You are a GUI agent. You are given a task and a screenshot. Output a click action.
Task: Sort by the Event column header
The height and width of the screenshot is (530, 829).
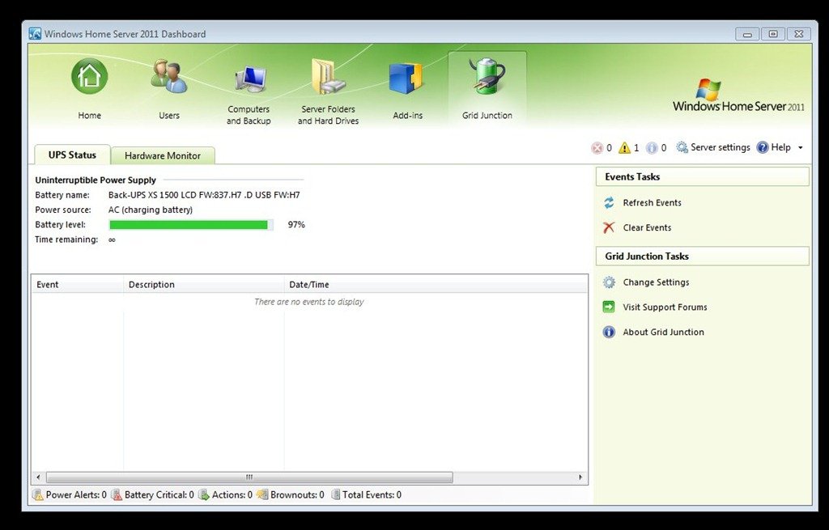pyautogui.click(x=77, y=284)
